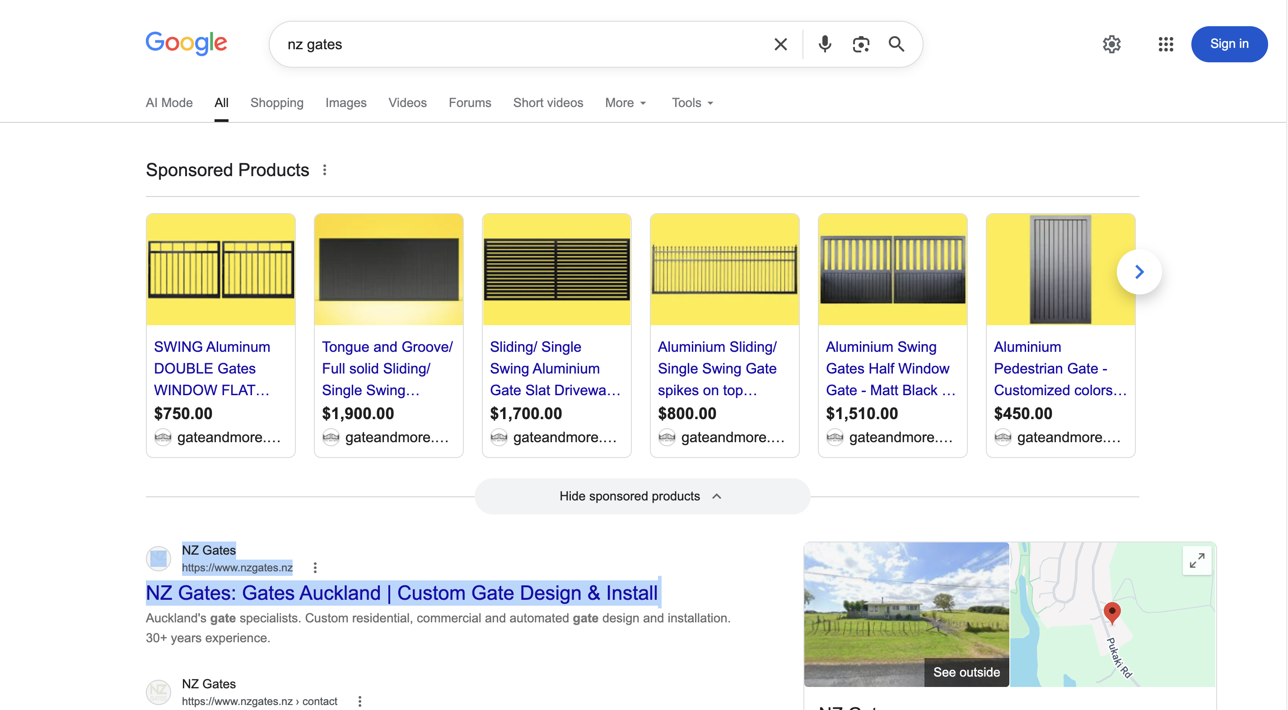Click gateandmore seller icon under $800.00 product
This screenshot has width=1288, height=710.
click(667, 437)
